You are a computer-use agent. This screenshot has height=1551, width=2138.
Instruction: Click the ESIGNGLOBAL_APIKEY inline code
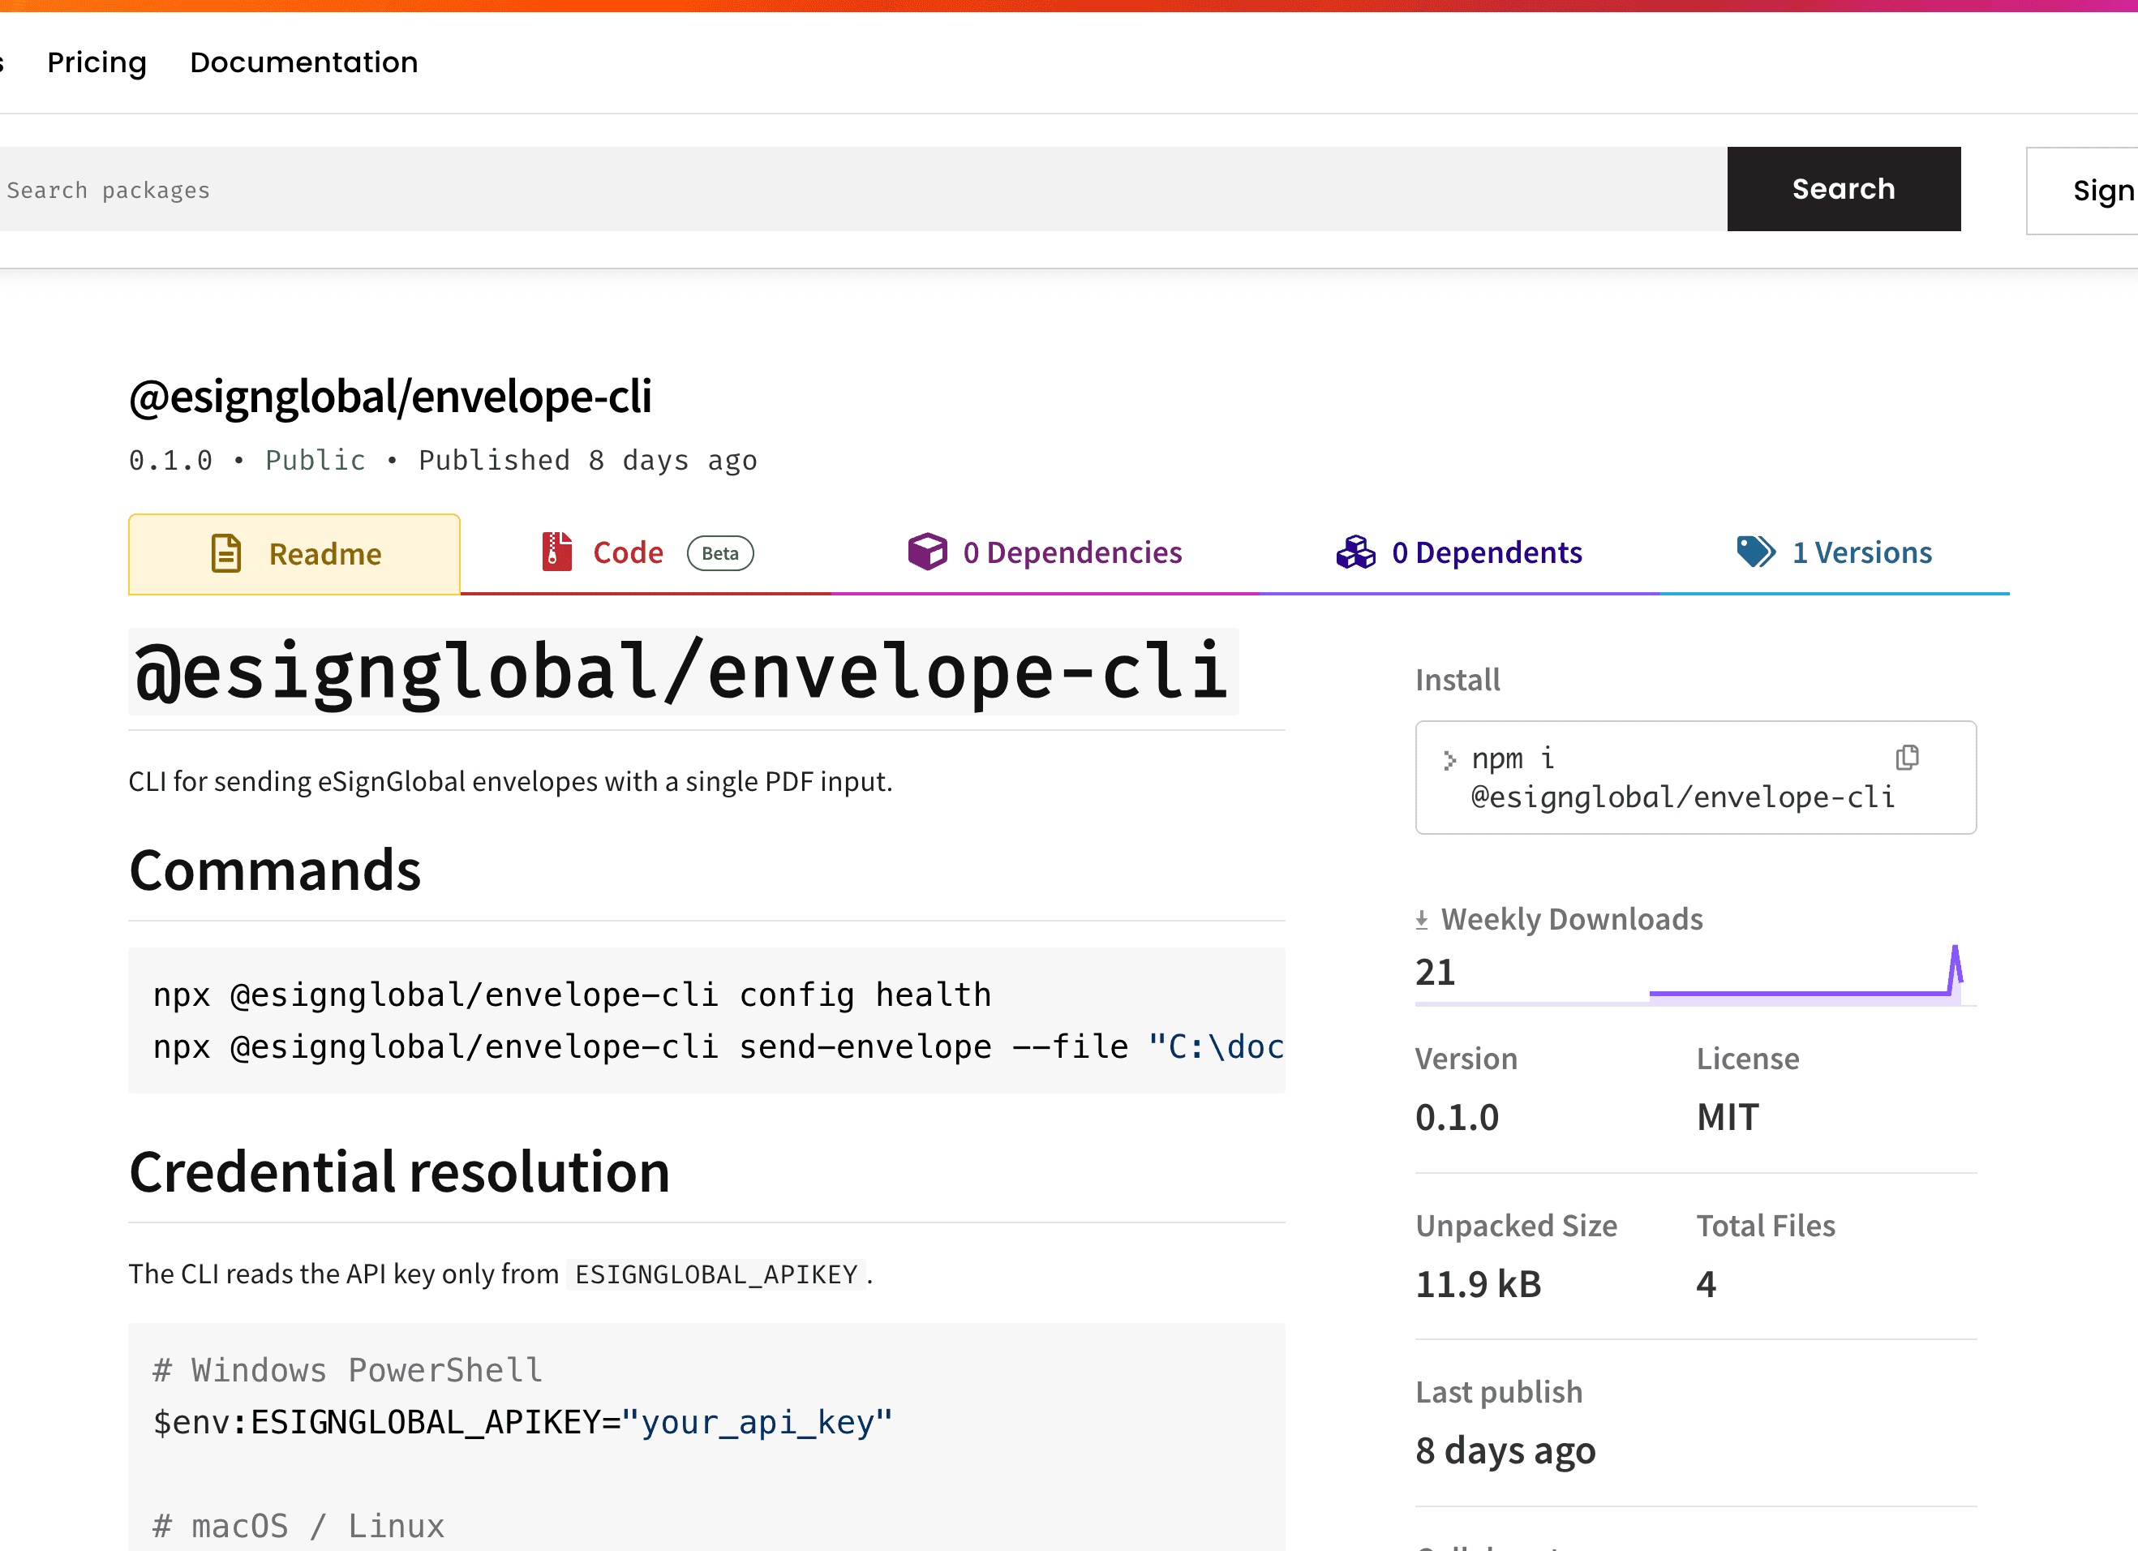click(x=716, y=1274)
